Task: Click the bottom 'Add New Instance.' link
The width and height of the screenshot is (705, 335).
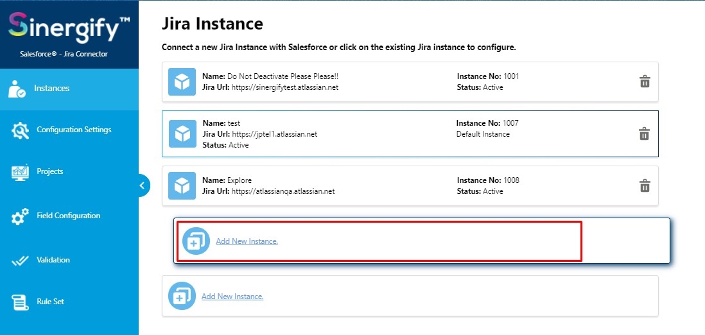Action: (232, 296)
